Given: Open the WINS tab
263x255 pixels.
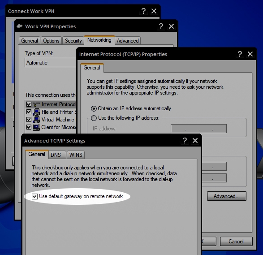Looking at the screenshot, I should [76, 155].
